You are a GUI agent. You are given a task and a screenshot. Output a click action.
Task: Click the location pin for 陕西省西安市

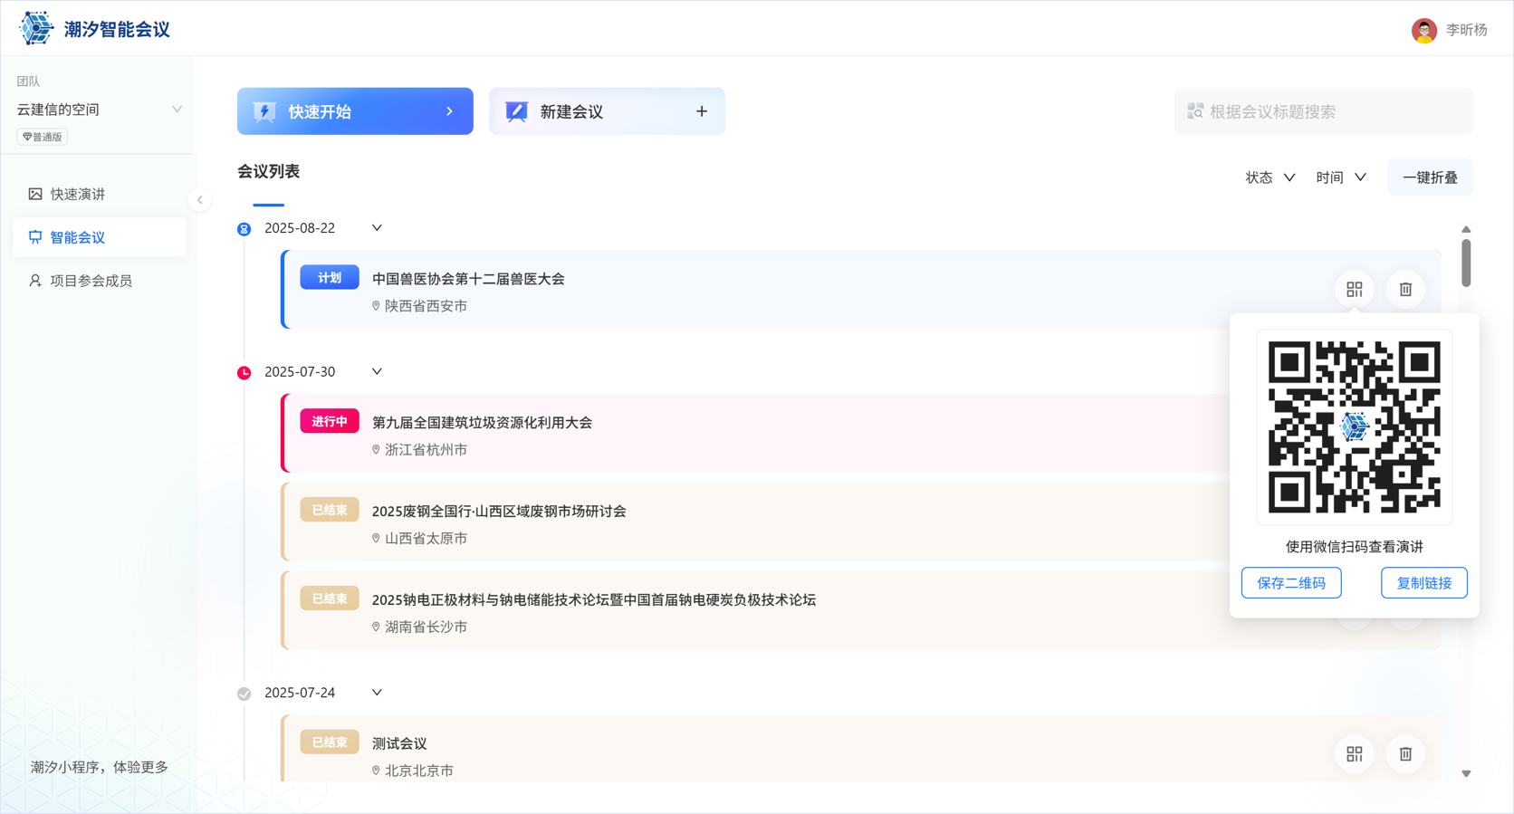click(x=376, y=306)
